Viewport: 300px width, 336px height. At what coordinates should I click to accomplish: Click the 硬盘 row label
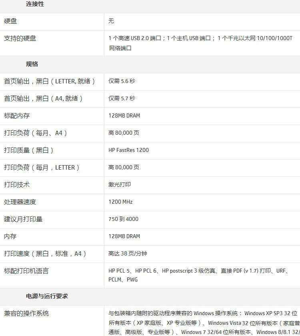[x=10, y=21]
